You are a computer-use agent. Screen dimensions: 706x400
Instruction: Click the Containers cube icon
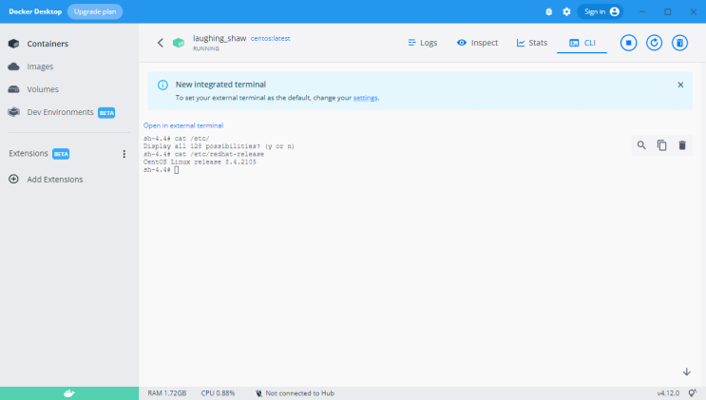(14, 44)
